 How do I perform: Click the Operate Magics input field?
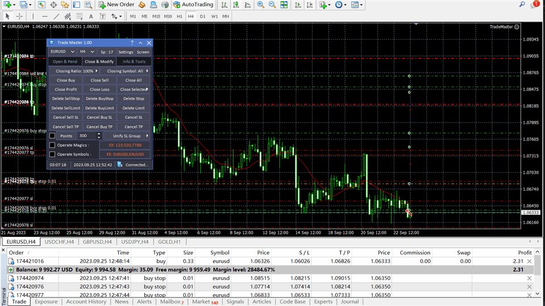click(125, 145)
